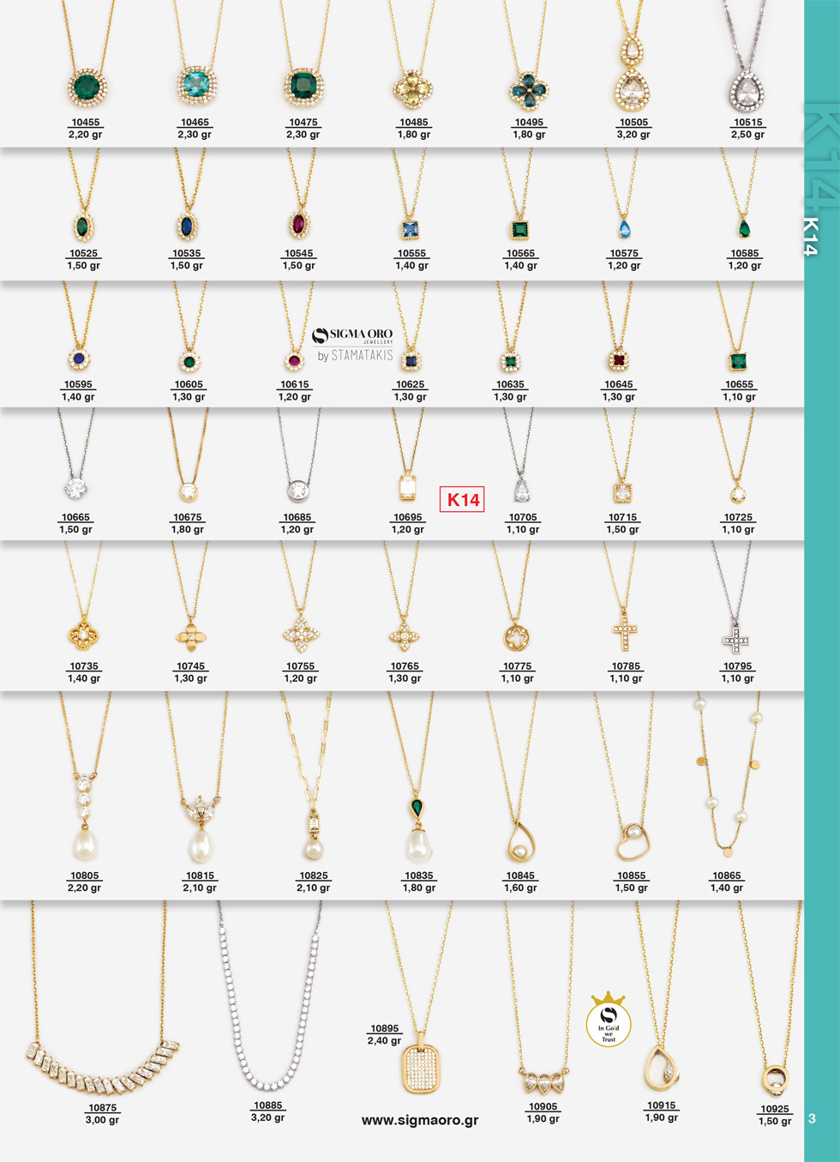
Task: Select the white gold teardrop necklace 10515
Action: click(x=747, y=91)
